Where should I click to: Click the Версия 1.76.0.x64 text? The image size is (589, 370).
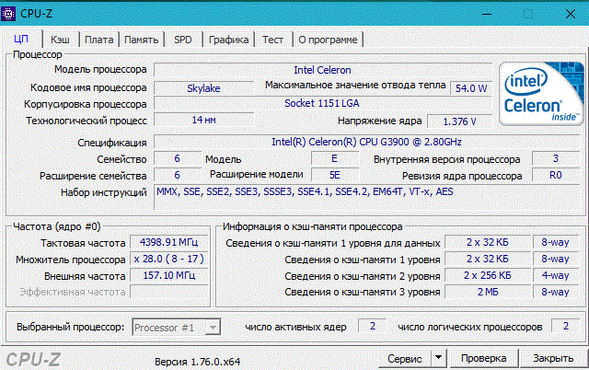click(198, 362)
